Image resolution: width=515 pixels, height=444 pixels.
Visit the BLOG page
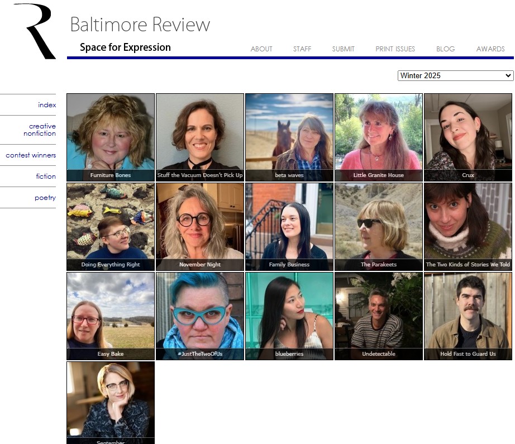coord(445,49)
